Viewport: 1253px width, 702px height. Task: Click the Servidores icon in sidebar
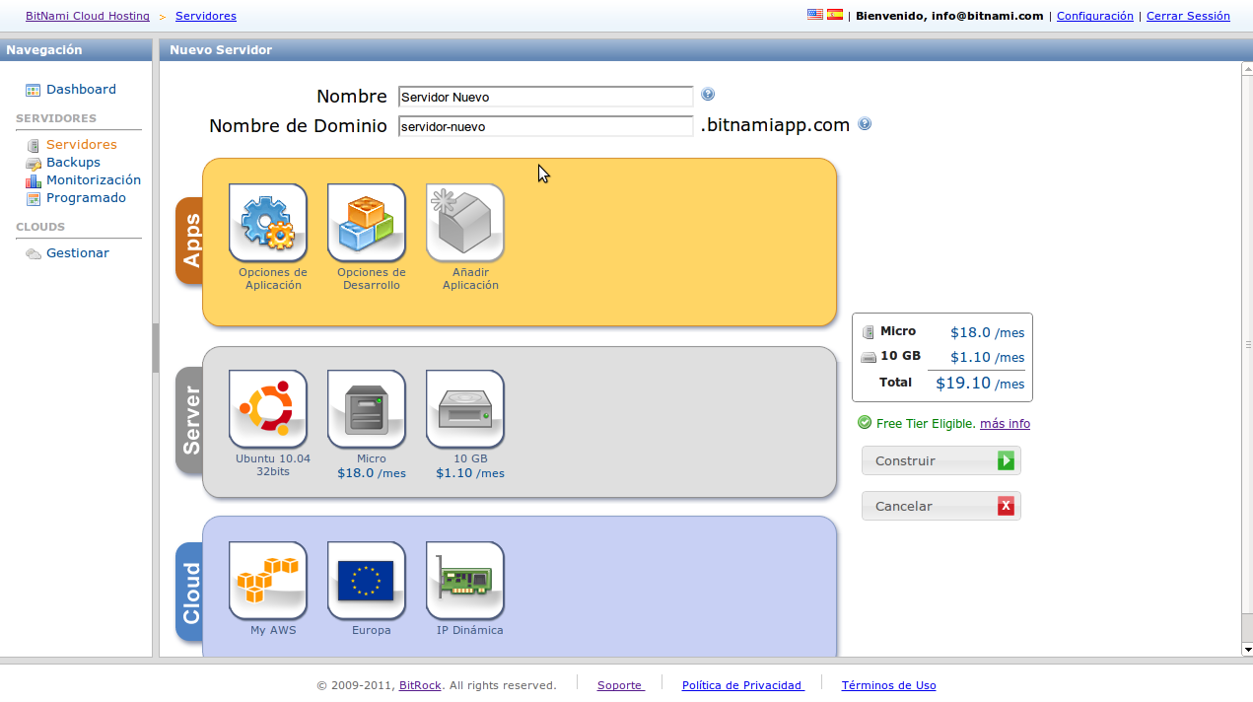(x=34, y=145)
